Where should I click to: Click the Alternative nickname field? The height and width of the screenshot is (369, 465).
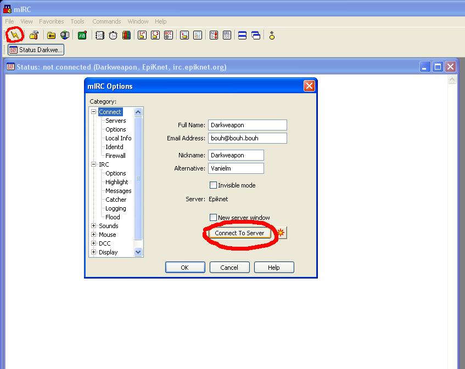[236, 168]
